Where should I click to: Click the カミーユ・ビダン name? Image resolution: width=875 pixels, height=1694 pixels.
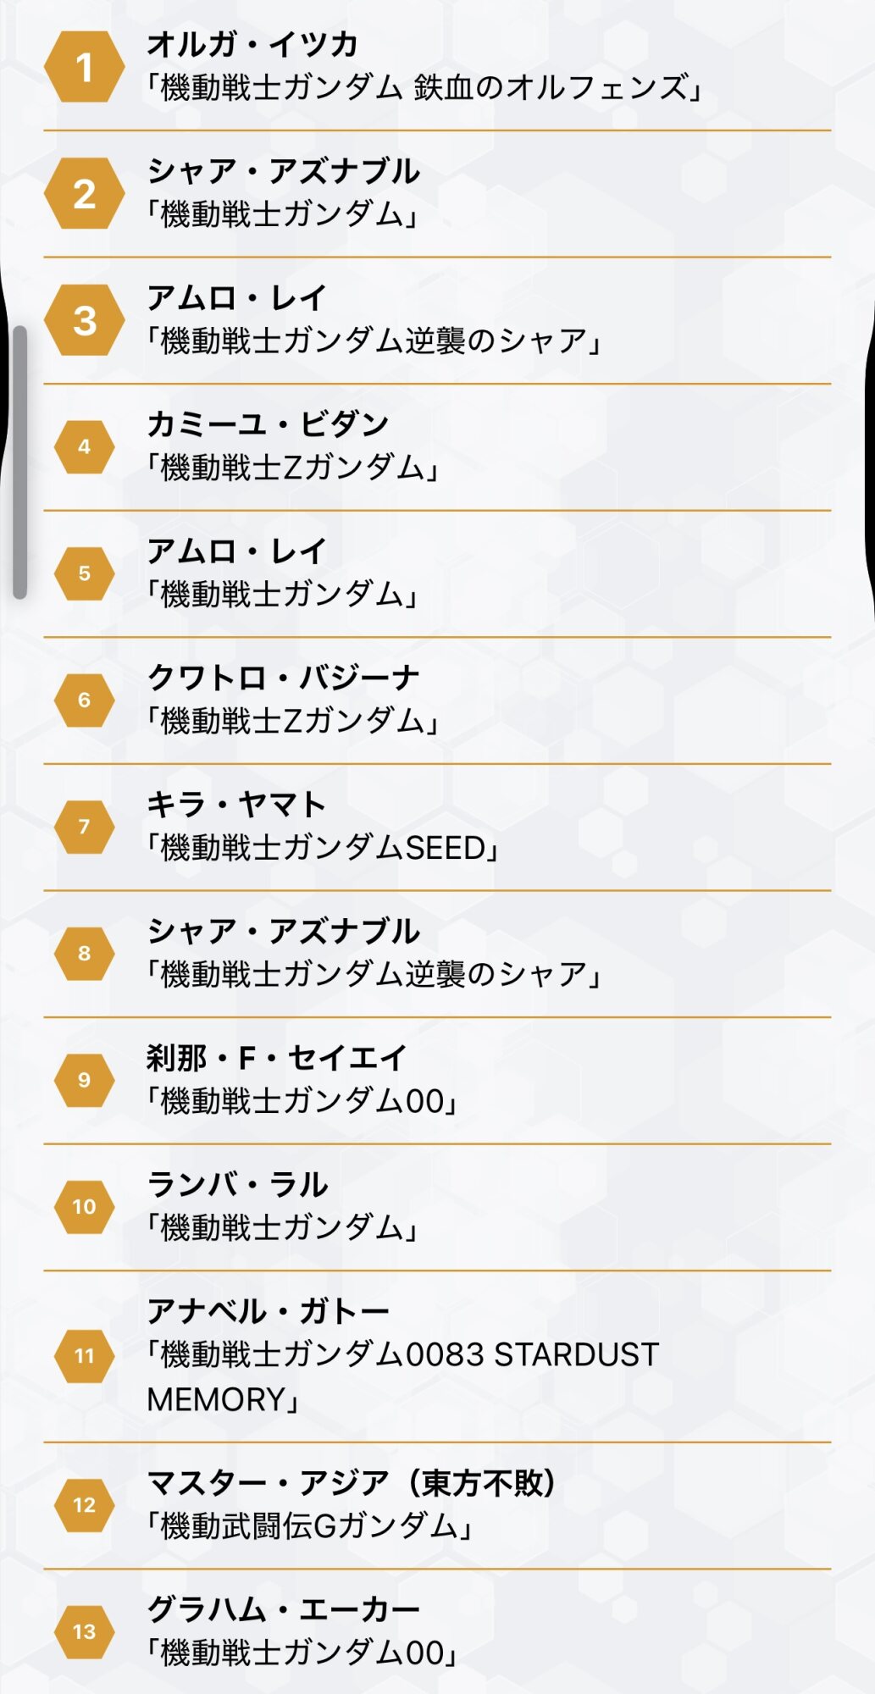pyautogui.click(x=268, y=424)
